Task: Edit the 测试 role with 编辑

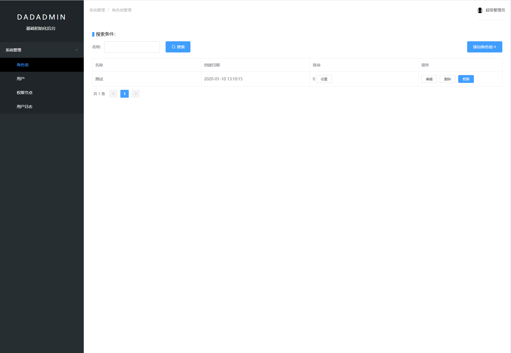Action: 429,79
